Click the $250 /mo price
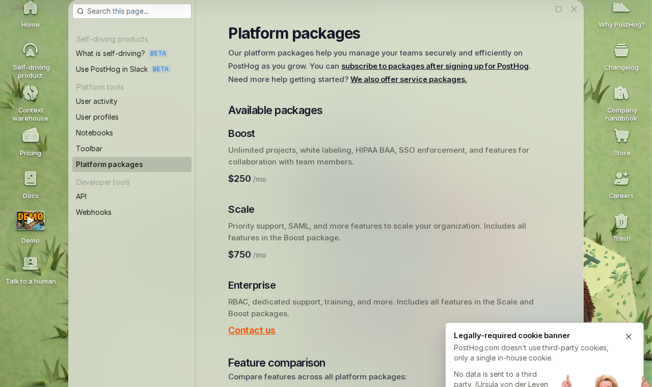652x387 pixels. click(x=247, y=179)
